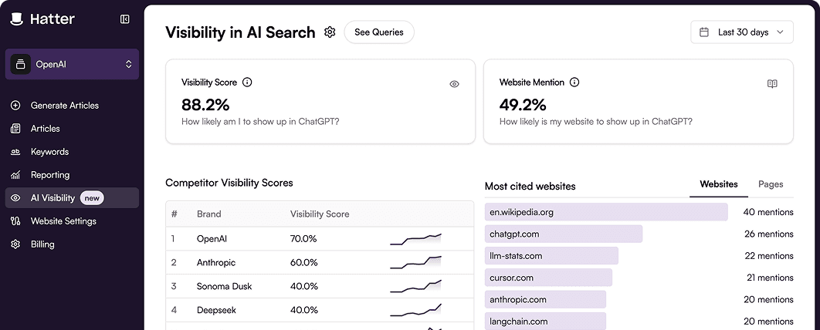Click the Brand column header
Viewport: 820px width, 330px height.
pyautogui.click(x=208, y=214)
